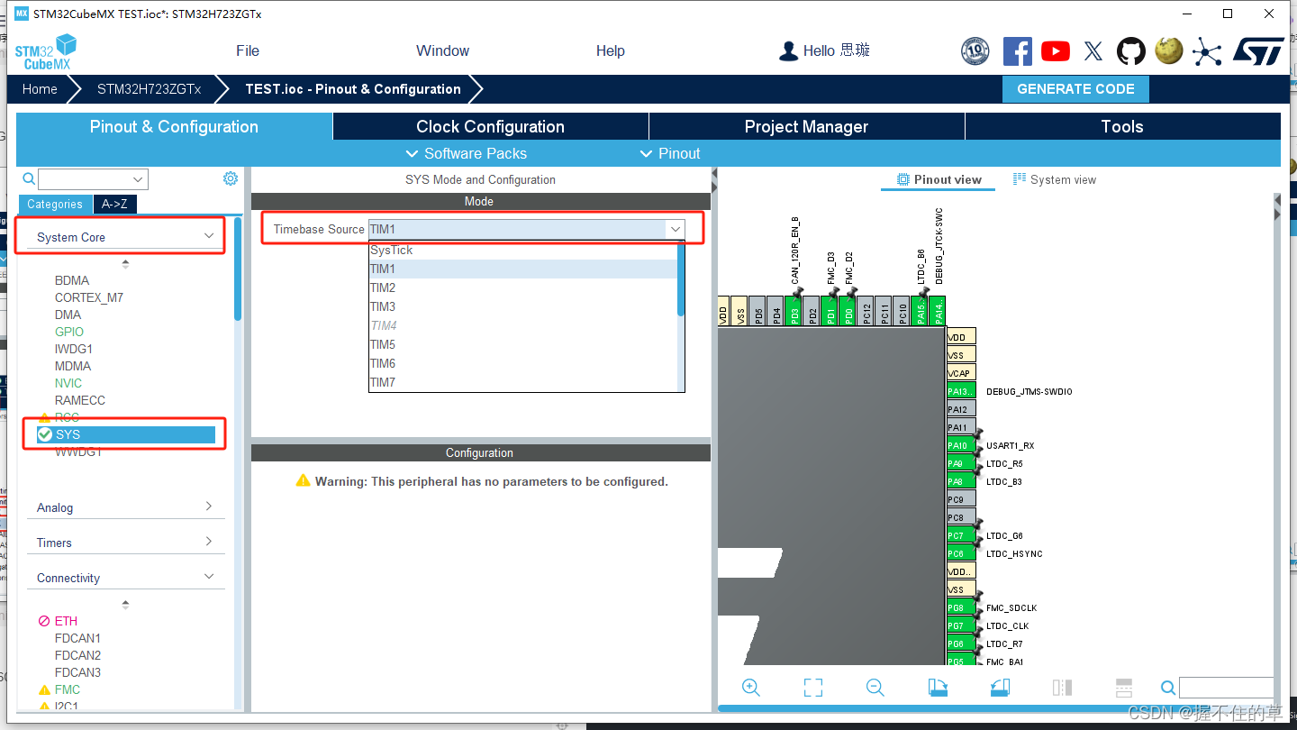The image size is (1297, 730).
Task: Select A->Z view tab
Action: point(114,204)
